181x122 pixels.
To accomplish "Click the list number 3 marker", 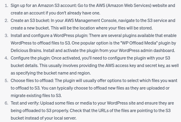I will (7, 36).
